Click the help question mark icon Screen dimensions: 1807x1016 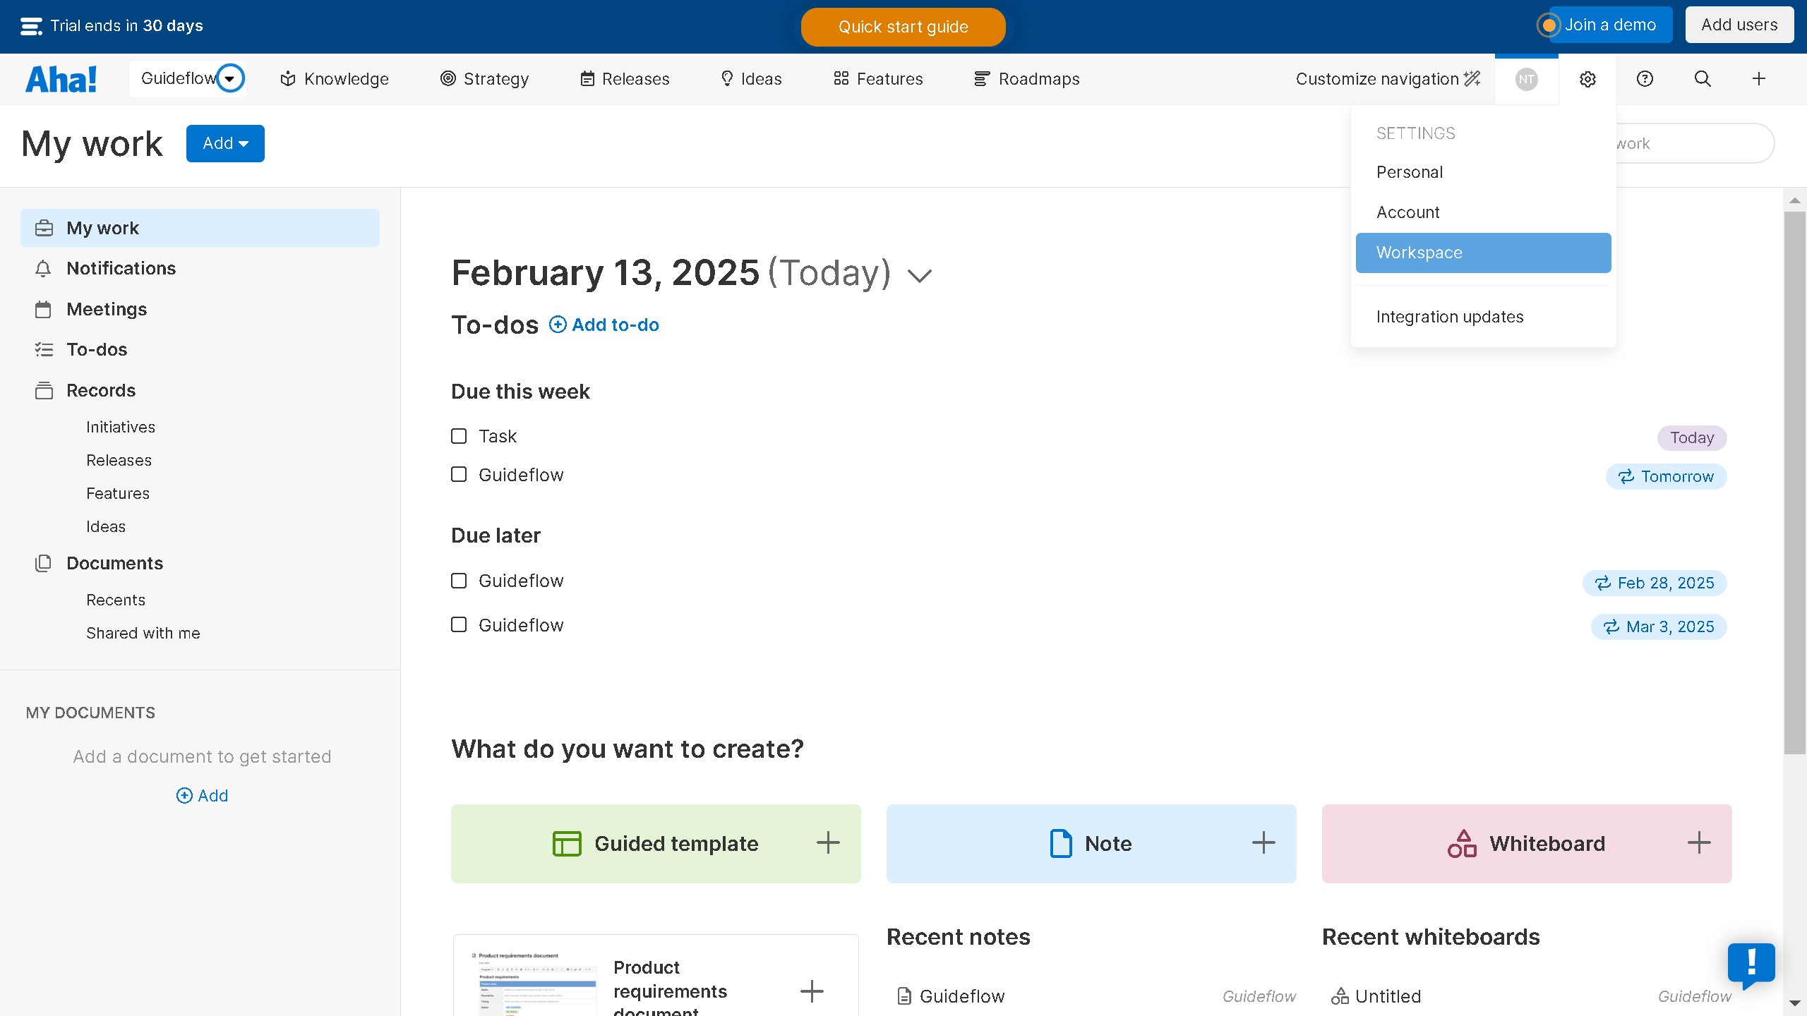(x=1645, y=79)
